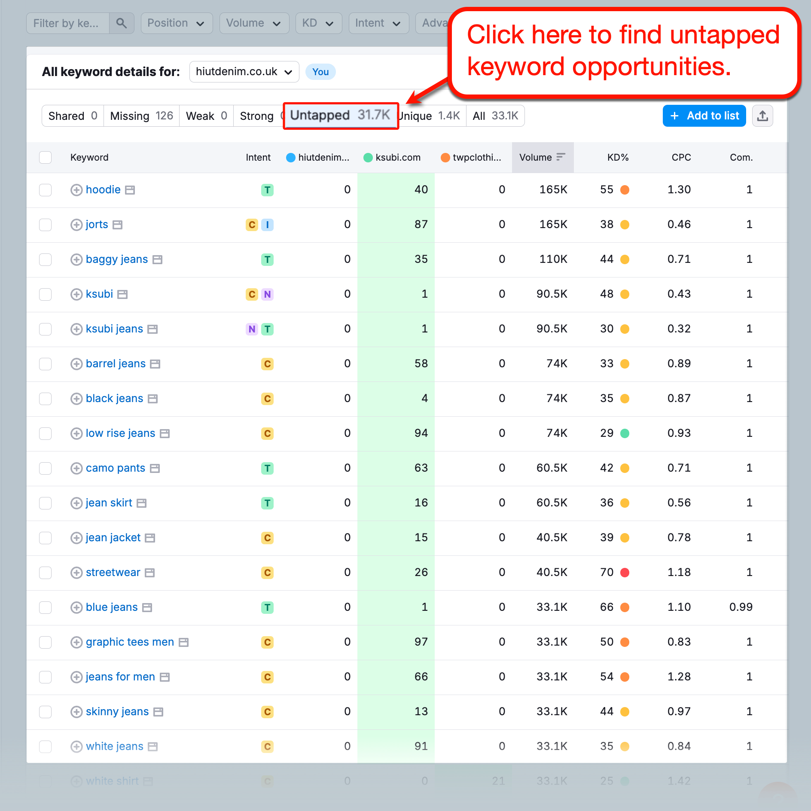The image size is (811, 811).
Task: Open the SERP snapshot icon next to hoodie
Action: pyautogui.click(x=130, y=189)
